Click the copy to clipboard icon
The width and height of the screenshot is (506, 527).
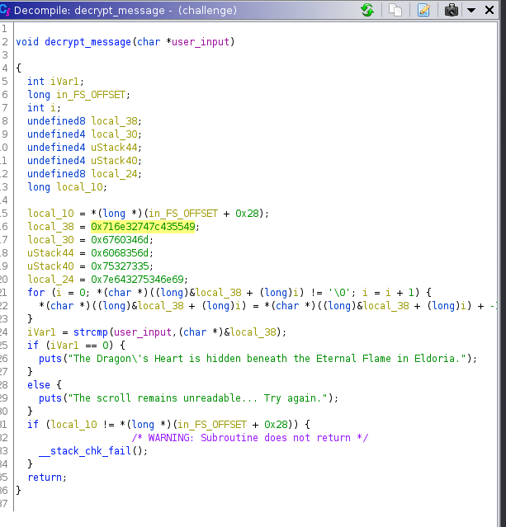click(x=395, y=10)
